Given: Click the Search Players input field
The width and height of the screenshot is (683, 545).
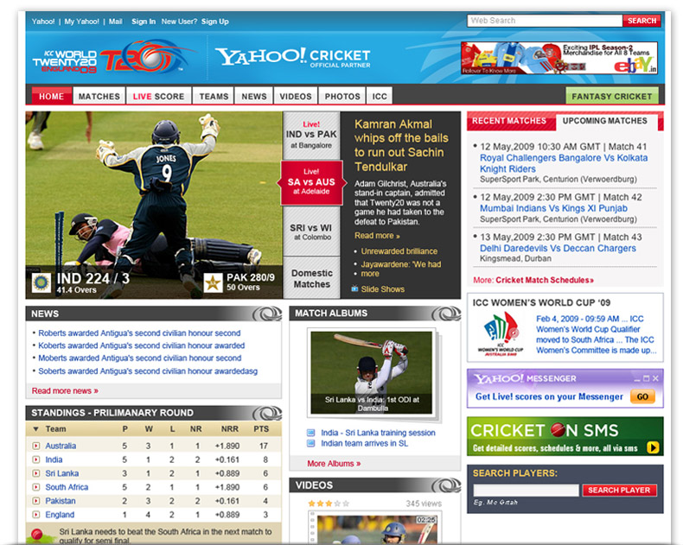Looking at the screenshot, I should (527, 490).
